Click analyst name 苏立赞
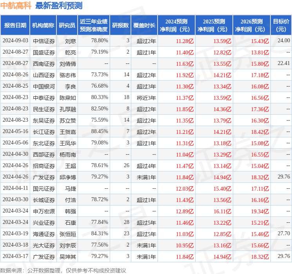292x274 pixels. point(67,121)
